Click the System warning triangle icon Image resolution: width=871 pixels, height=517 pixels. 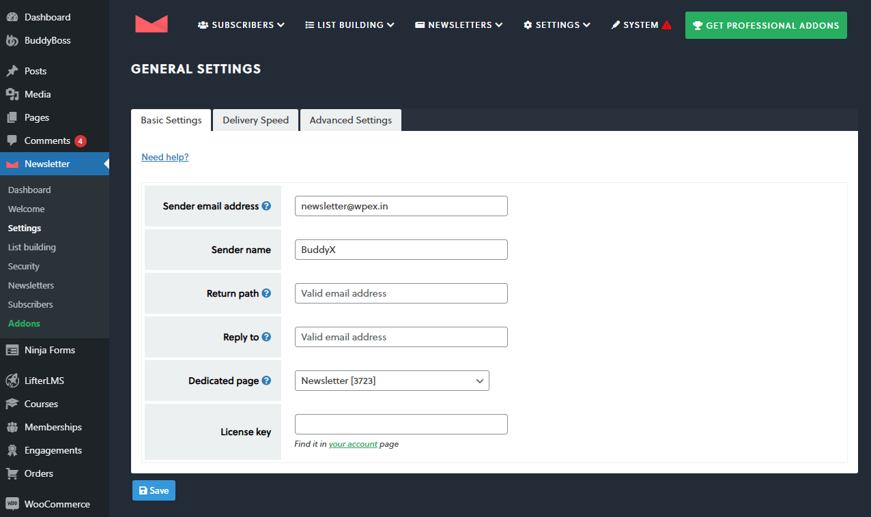click(666, 25)
